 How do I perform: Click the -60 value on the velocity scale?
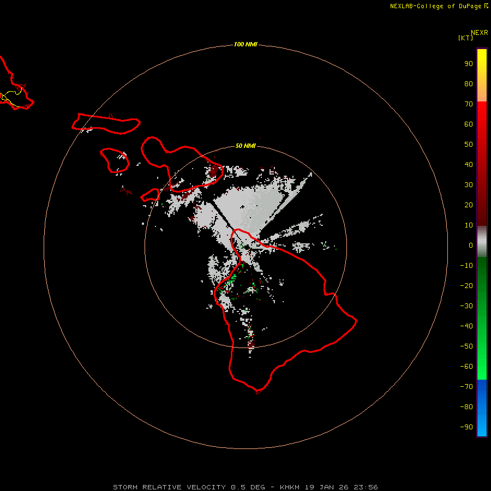466,367
